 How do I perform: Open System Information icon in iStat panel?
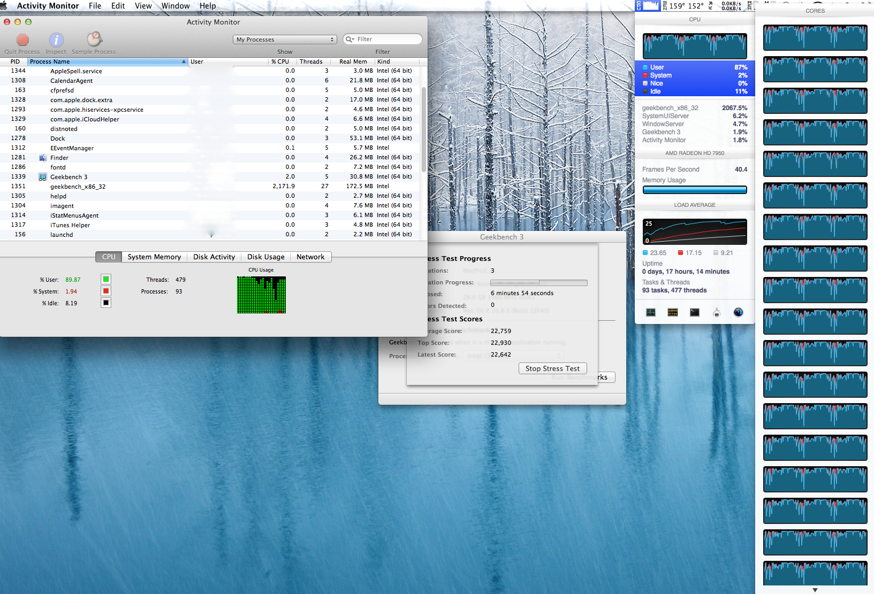point(717,312)
